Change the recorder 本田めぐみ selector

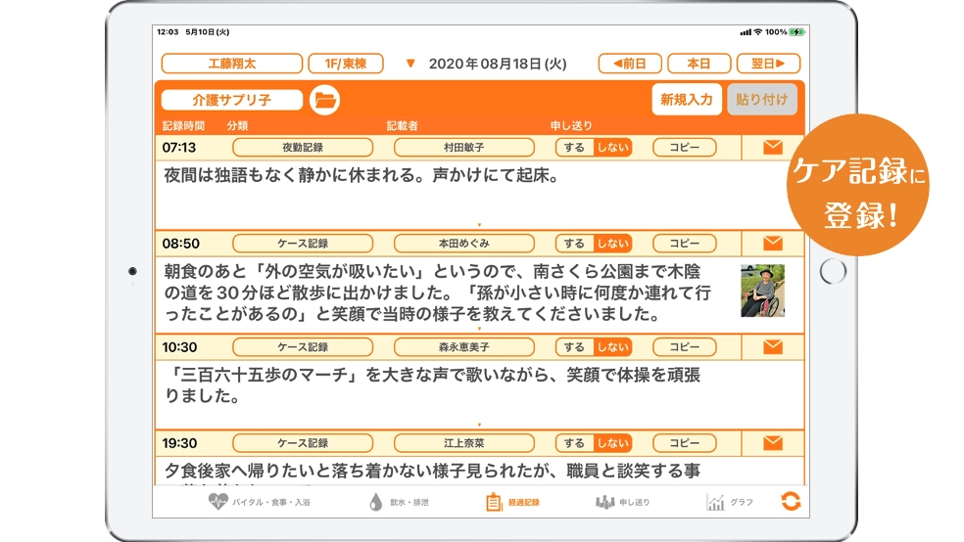[463, 244]
